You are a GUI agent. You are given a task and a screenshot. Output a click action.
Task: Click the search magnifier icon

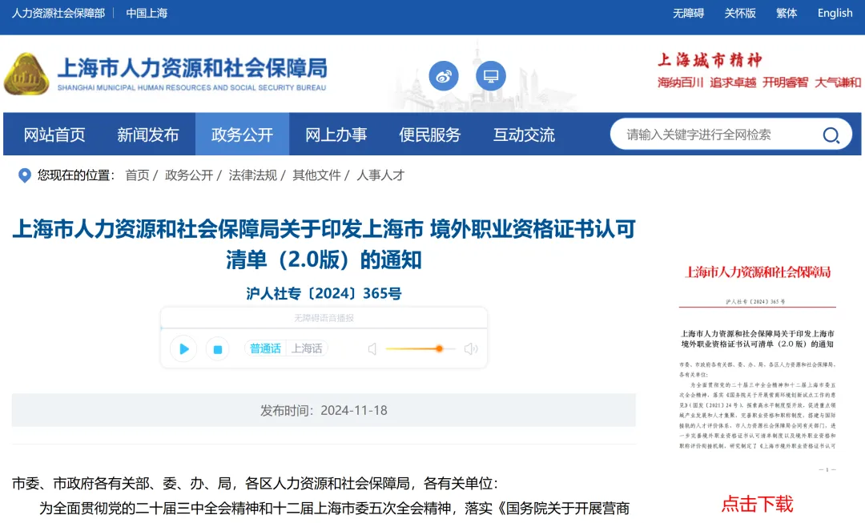point(831,135)
